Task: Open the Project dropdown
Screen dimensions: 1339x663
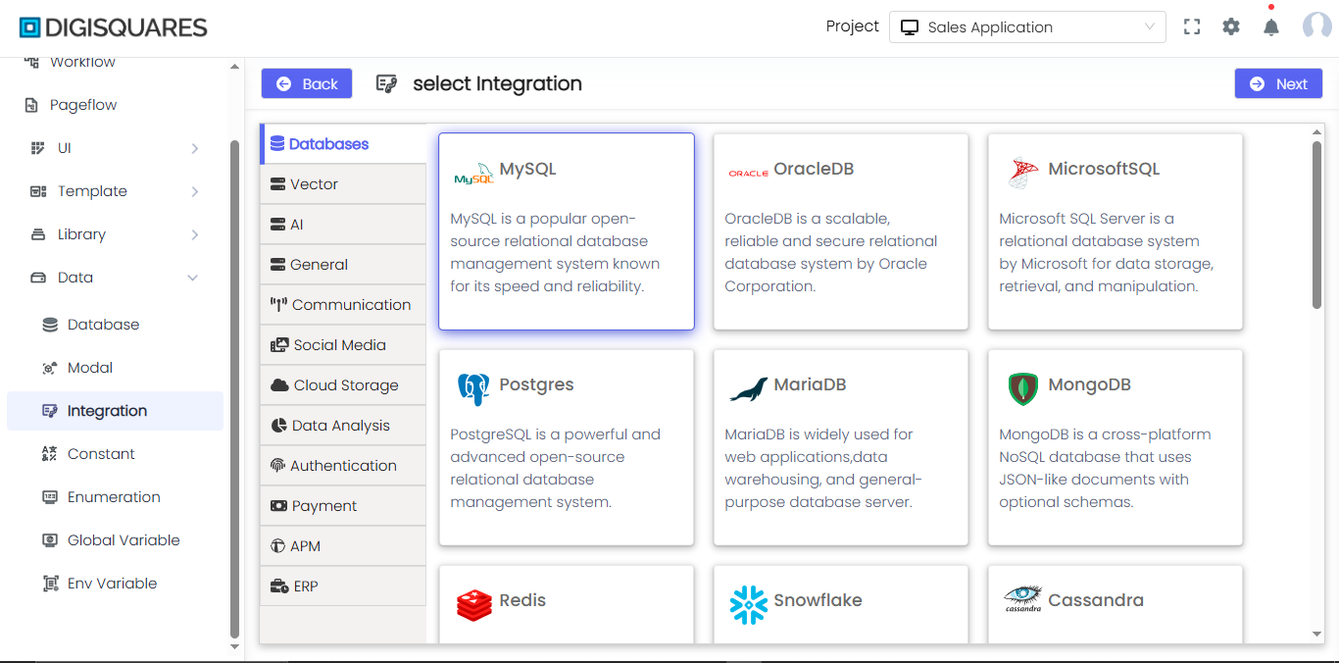Action: pyautogui.click(x=1027, y=27)
